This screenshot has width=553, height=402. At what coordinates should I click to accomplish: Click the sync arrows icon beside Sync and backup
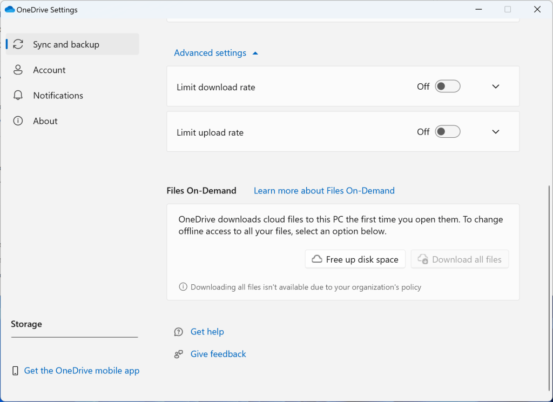coord(18,44)
